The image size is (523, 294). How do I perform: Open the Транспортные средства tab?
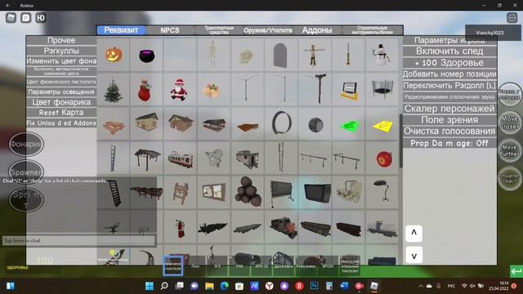(x=219, y=30)
